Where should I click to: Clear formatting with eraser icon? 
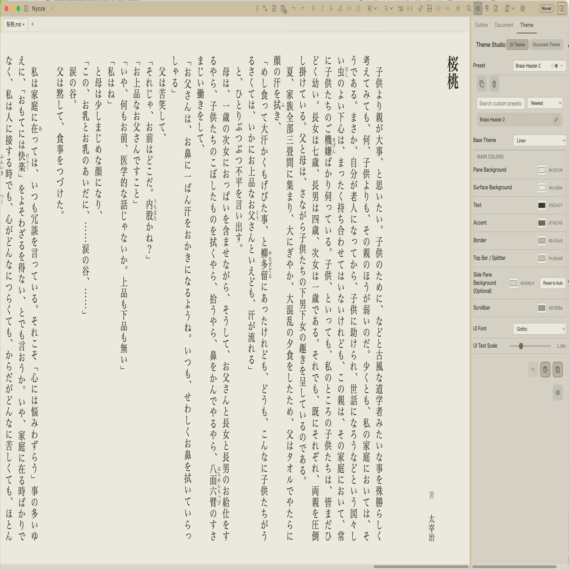point(358,9)
